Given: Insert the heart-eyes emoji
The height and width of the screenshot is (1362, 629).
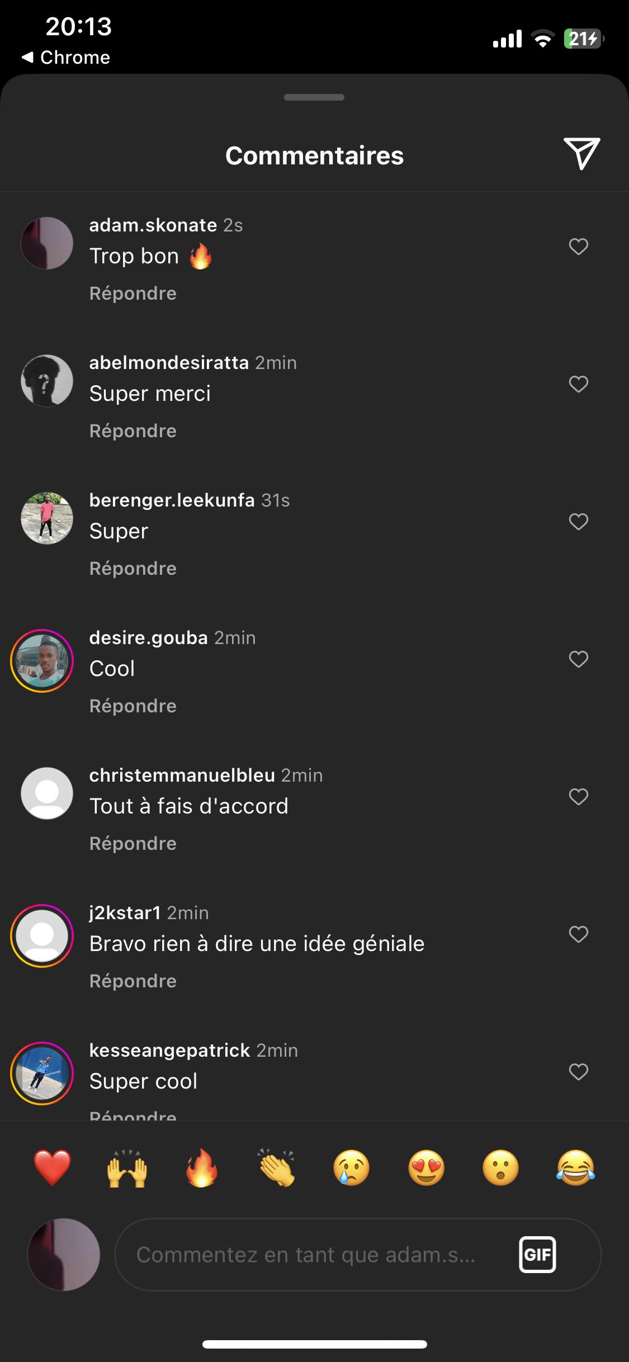Looking at the screenshot, I should [x=427, y=1168].
